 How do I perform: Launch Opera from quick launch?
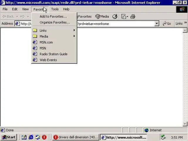click(x=44, y=137)
